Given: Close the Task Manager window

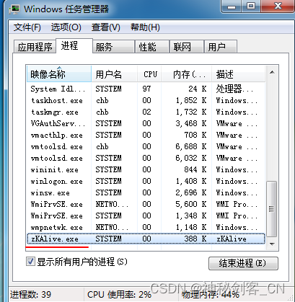Looking at the screenshot, I should pyautogui.click(x=278, y=6).
